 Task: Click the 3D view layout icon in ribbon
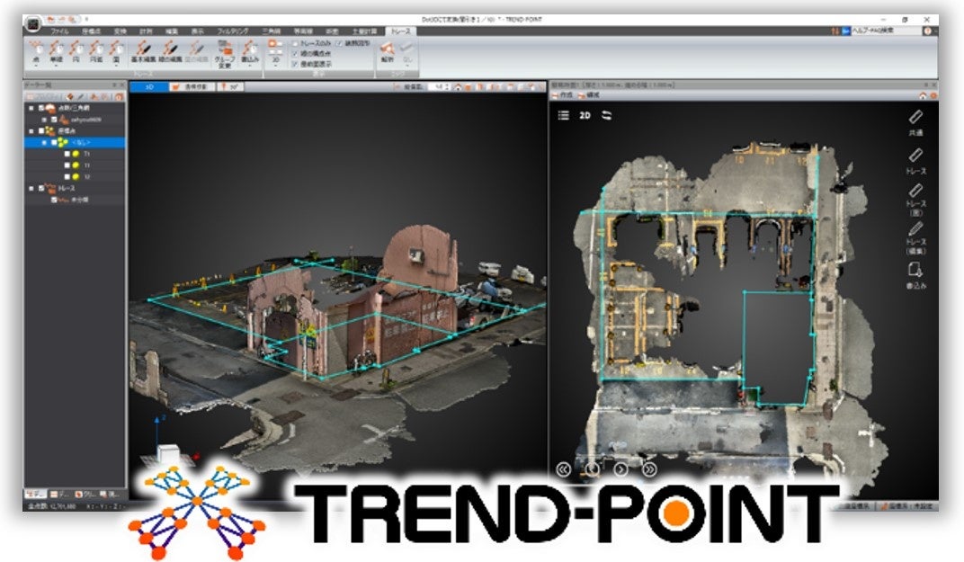tap(275, 49)
